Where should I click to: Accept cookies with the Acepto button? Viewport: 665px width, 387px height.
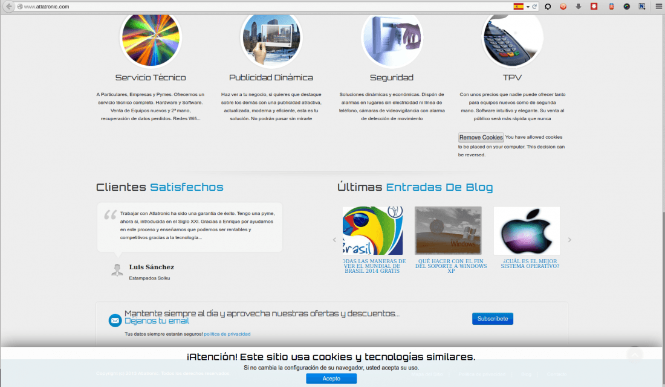(x=331, y=379)
